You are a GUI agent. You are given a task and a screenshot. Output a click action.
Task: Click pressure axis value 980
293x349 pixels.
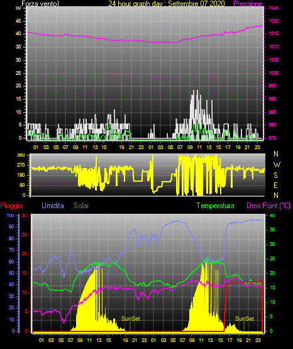coord(272,125)
